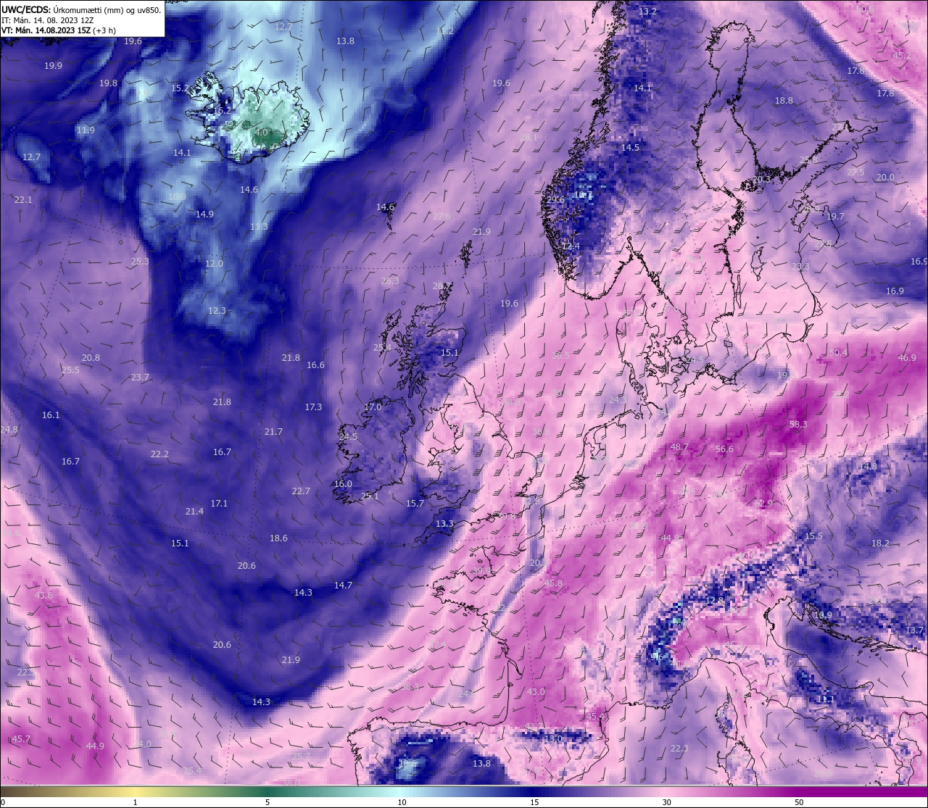The image size is (928, 808).
Task: Click the map value 19.7
Action: [835, 217]
